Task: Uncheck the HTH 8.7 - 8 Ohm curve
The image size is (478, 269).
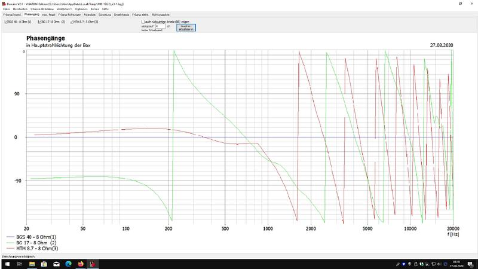Action: tap(72, 22)
